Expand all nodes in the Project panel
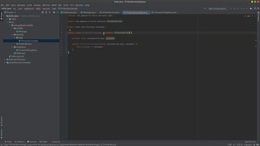 pyautogui.click(x=46, y=12)
